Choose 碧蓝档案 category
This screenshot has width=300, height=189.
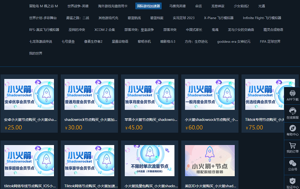157,18
